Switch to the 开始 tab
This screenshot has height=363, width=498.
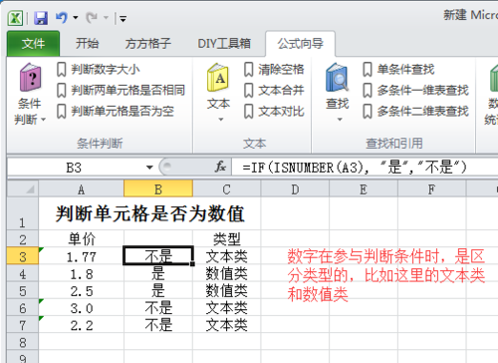point(87,44)
